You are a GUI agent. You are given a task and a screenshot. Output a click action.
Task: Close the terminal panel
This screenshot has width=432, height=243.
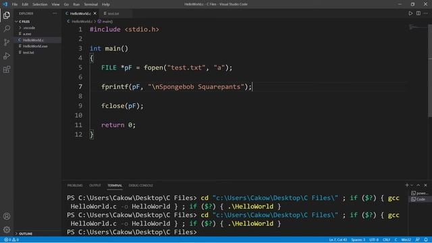[x=425, y=185]
